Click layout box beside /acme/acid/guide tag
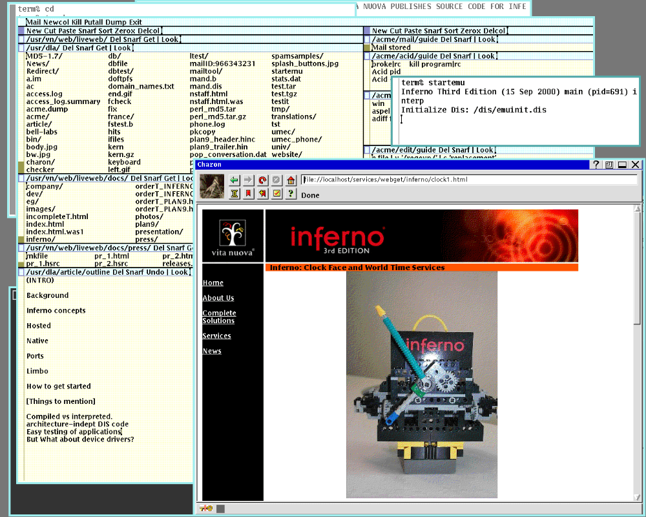Viewport: 646px width, 517px height. (x=367, y=56)
